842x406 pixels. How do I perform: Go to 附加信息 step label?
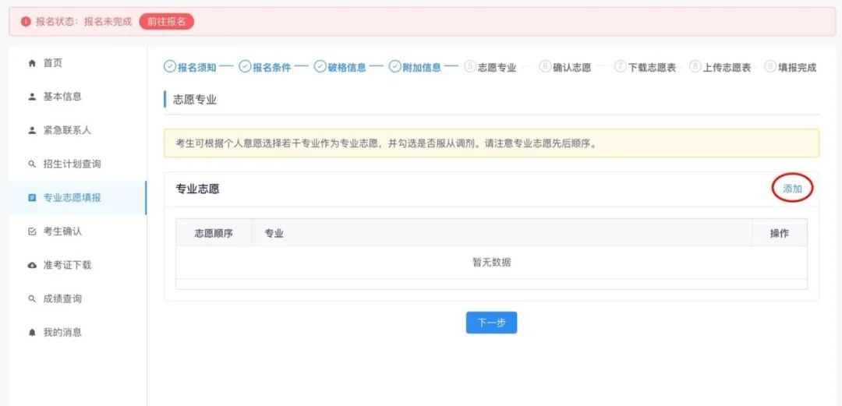(422, 68)
